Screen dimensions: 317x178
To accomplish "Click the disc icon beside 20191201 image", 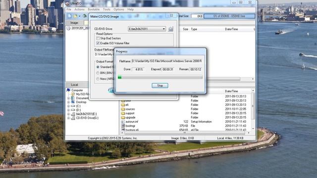I will click(x=68, y=28).
